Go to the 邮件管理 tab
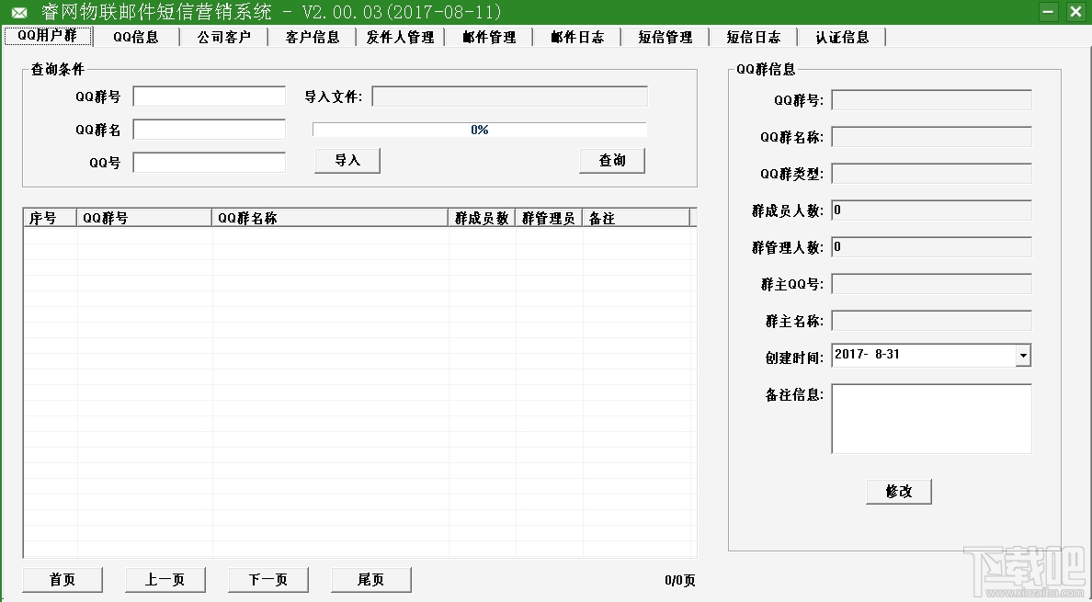 pyautogui.click(x=489, y=37)
